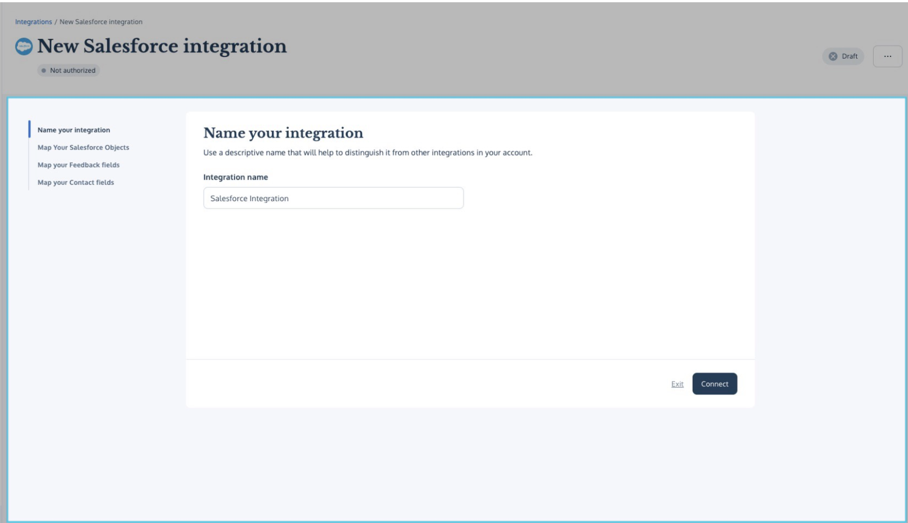This screenshot has width=908, height=523.
Task: Click the Salesforce cloud logo icon
Action: pos(24,46)
